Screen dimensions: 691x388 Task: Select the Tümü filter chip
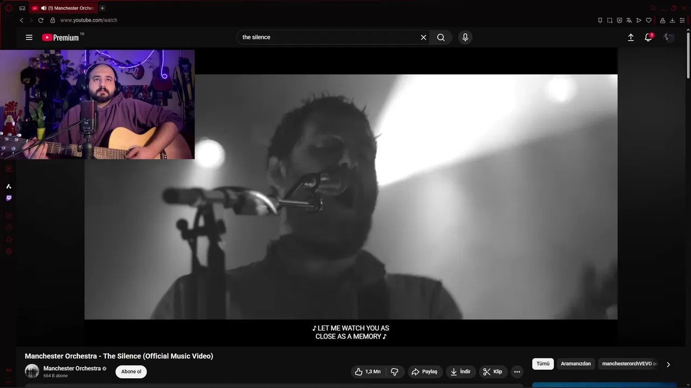[543, 364]
